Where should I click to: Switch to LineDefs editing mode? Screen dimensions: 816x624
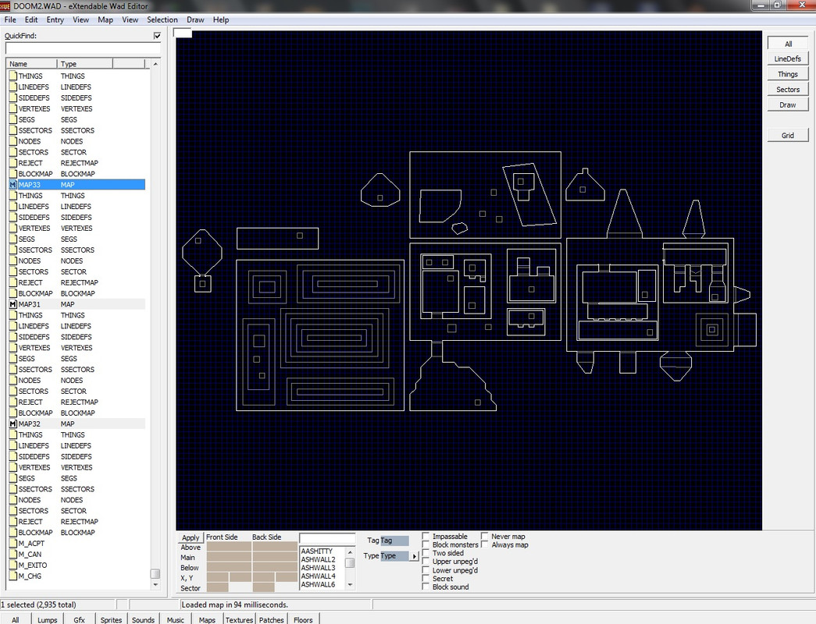click(x=788, y=58)
